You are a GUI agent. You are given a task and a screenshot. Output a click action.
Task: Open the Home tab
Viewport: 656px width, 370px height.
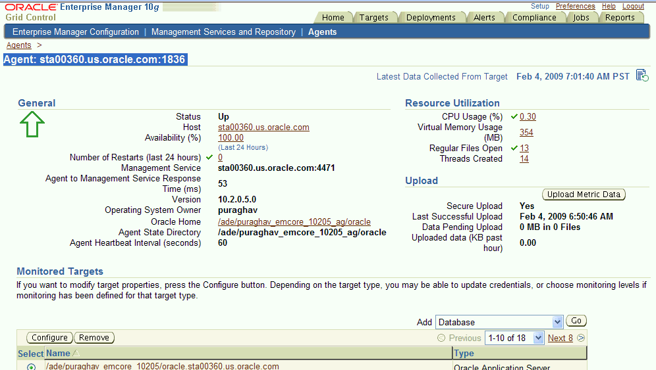(333, 18)
